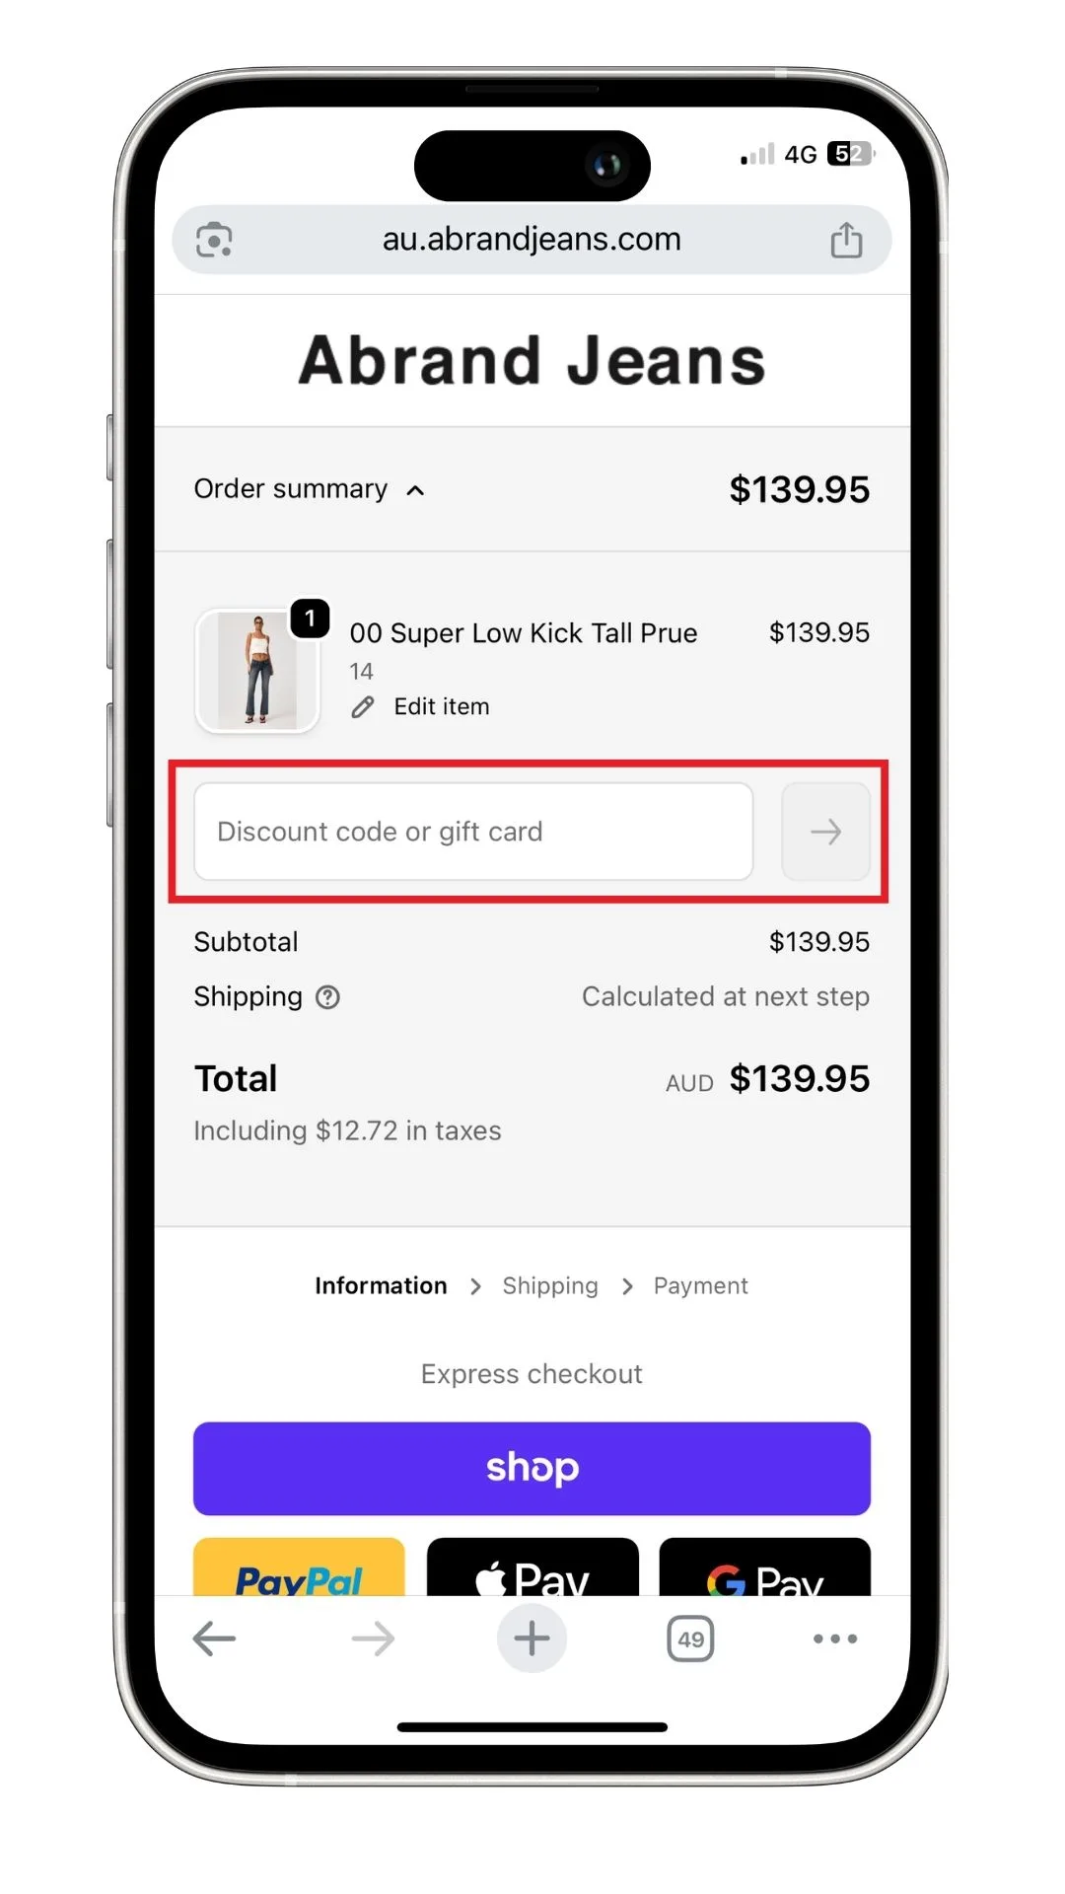Open a new tab with plus button
Image resolution: width=1065 pixels, height=1894 pixels.
tap(532, 1639)
